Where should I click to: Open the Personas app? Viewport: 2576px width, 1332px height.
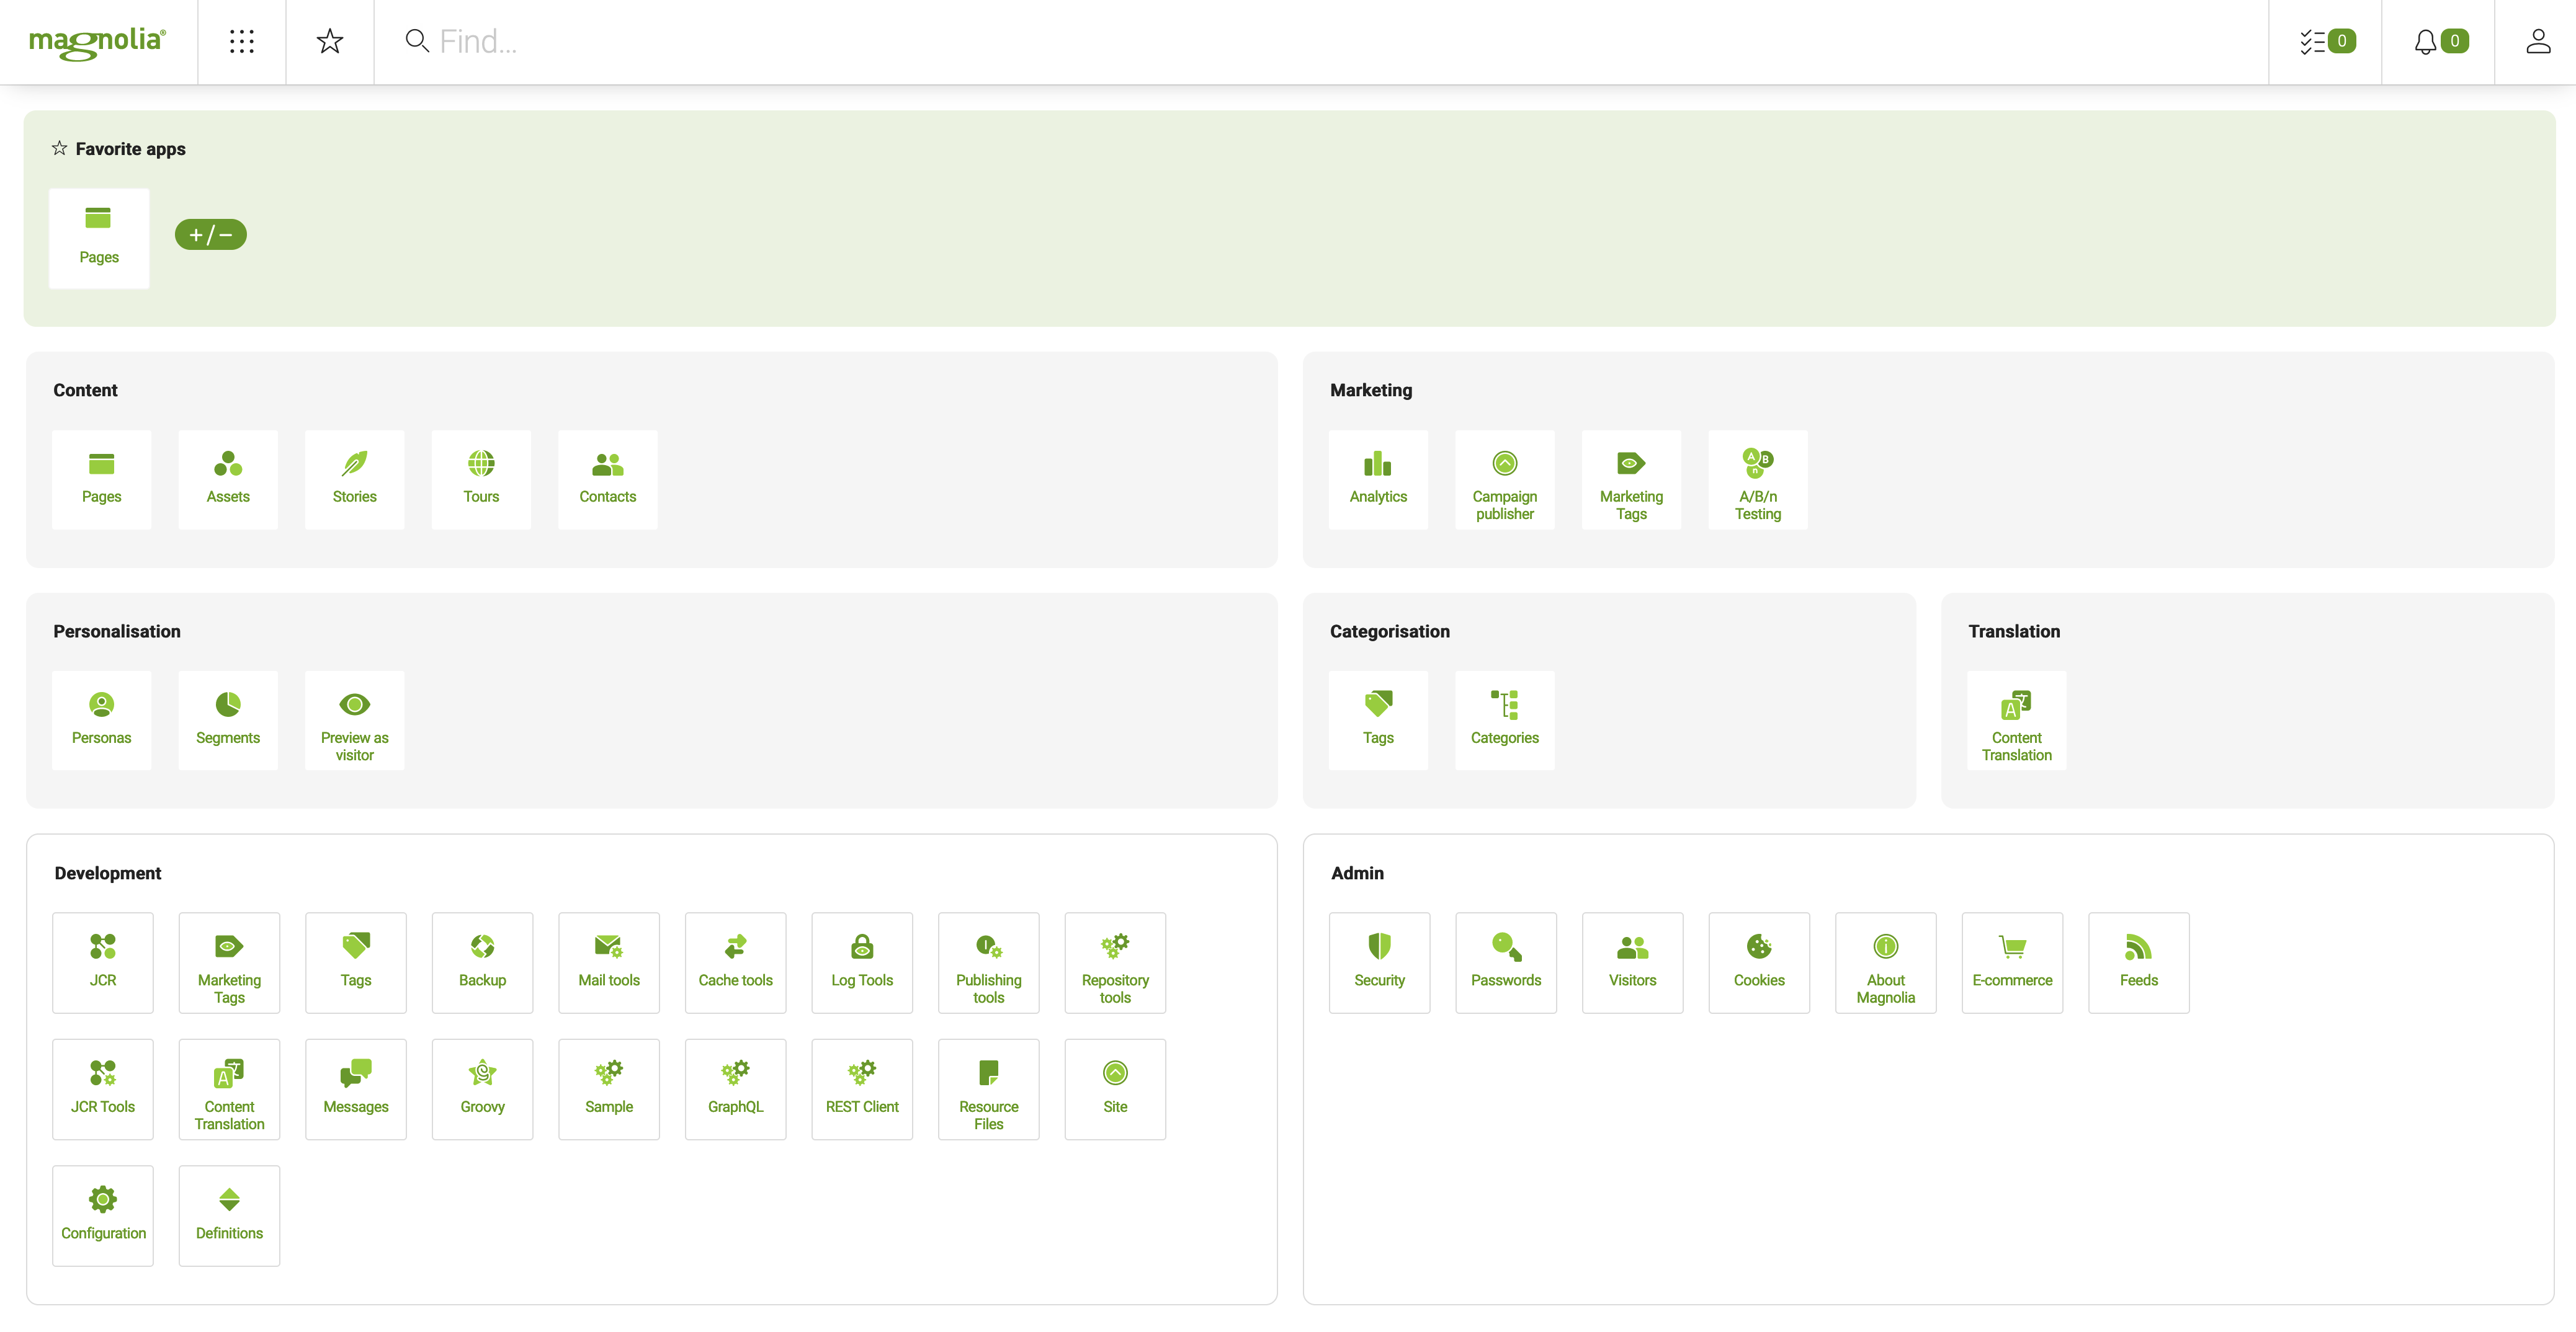click(101, 721)
